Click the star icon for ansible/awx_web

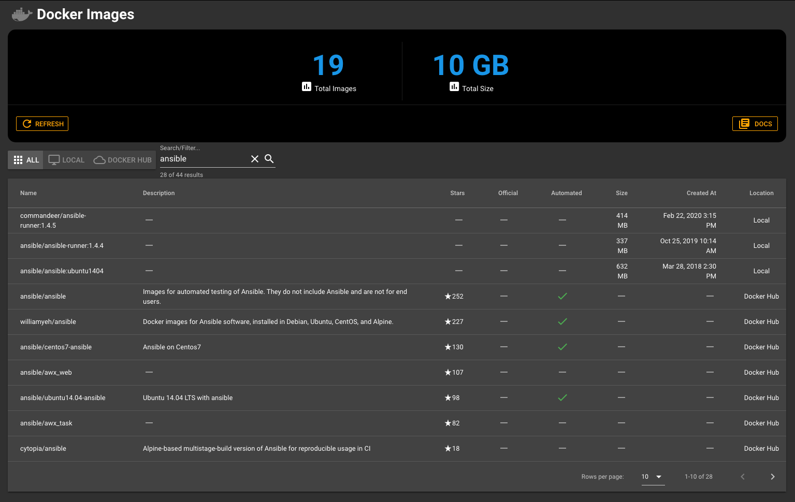pyautogui.click(x=448, y=373)
